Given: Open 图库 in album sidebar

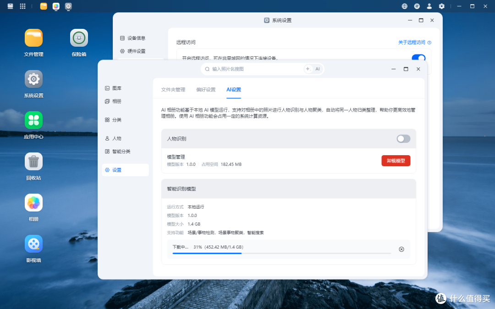Looking at the screenshot, I should coord(125,88).
